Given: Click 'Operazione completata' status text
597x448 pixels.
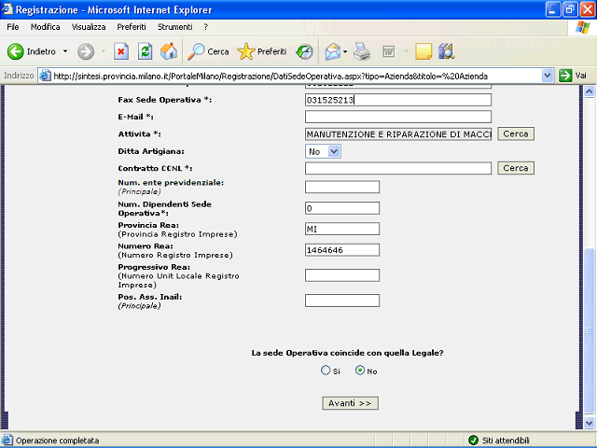Looking at the screenshot, I should point(58,441).
